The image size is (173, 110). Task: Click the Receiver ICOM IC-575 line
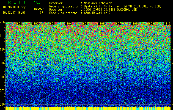[93, 10]
